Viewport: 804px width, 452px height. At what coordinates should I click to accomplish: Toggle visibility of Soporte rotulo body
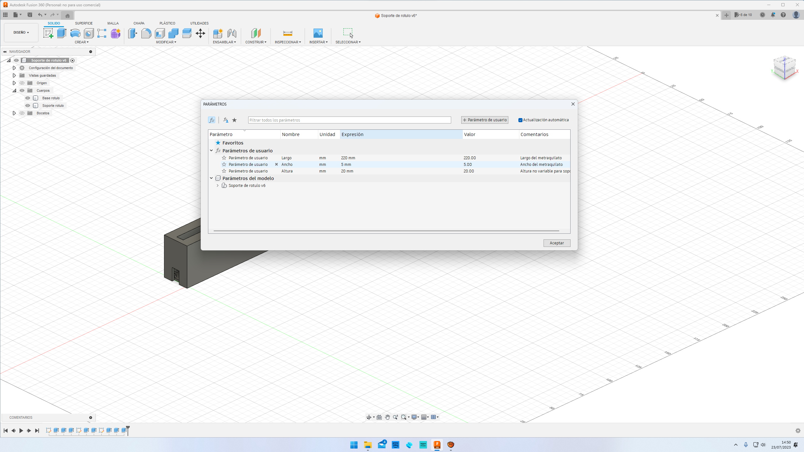click(x=28, y=106)
